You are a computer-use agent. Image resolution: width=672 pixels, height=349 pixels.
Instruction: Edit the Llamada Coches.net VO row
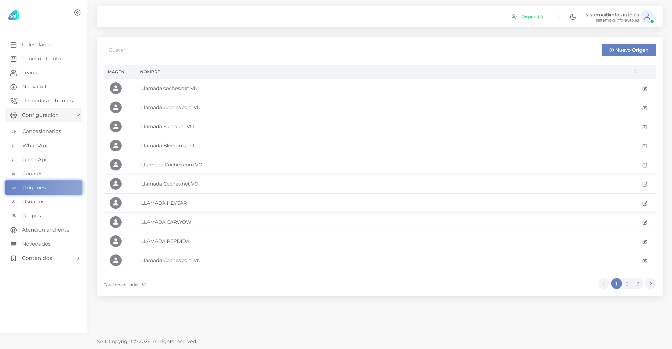tap(645, 184)
